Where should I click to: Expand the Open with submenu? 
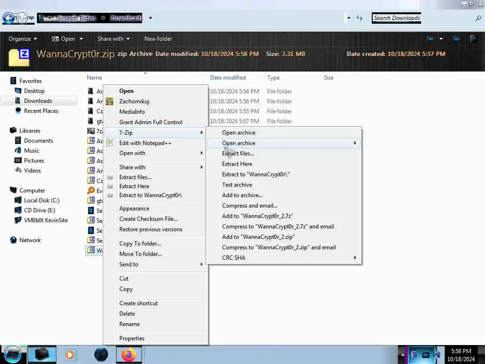[x=155, y=153]
